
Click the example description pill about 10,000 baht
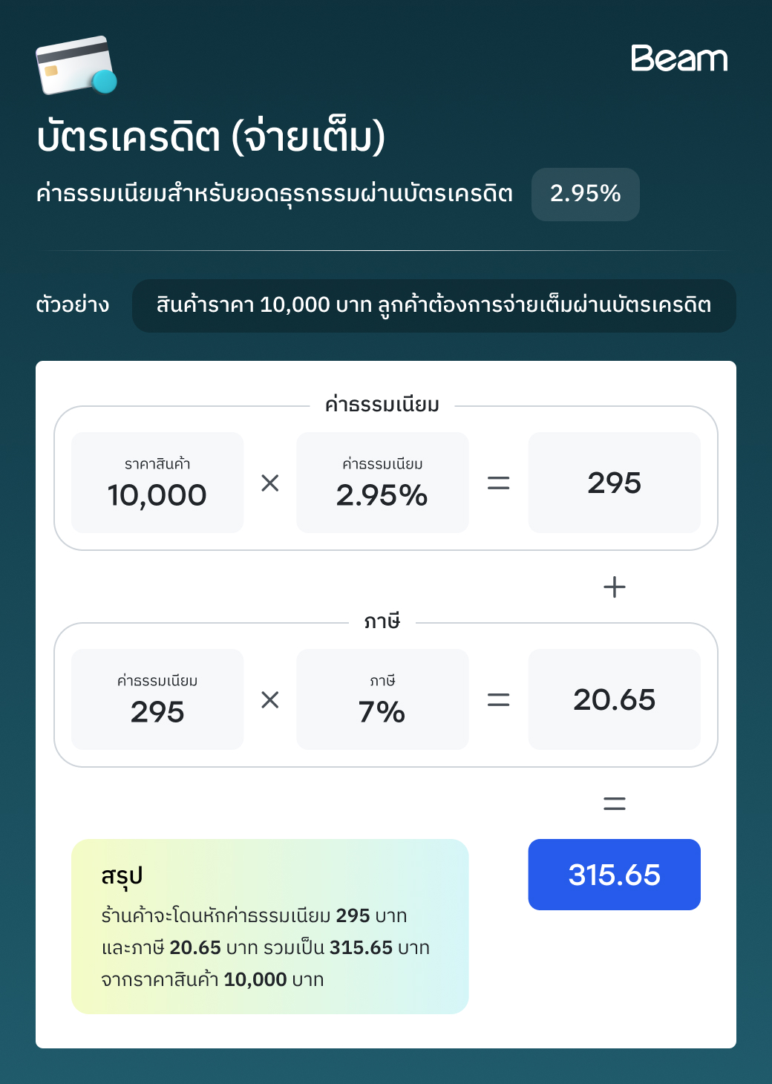click(434, 305)
